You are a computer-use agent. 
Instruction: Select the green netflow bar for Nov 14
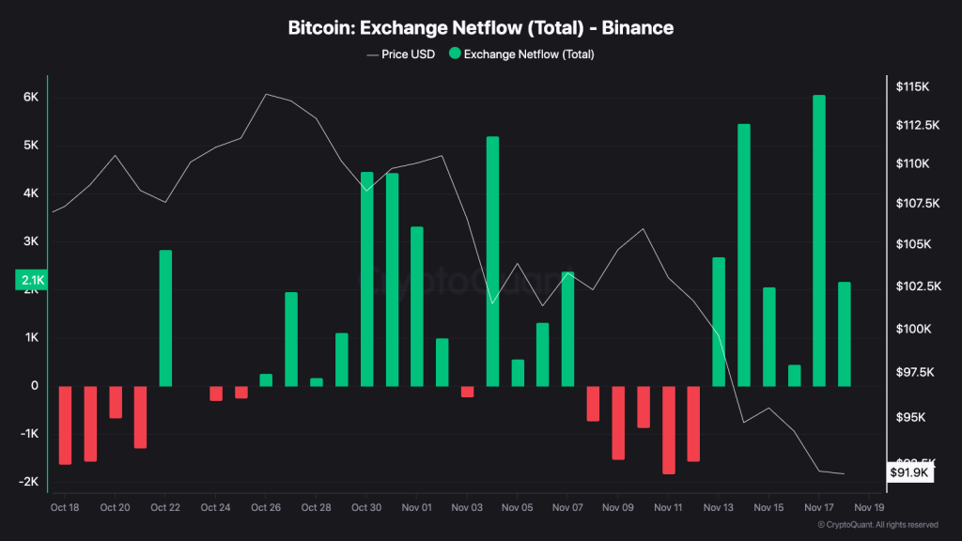[x=744, y=255]
